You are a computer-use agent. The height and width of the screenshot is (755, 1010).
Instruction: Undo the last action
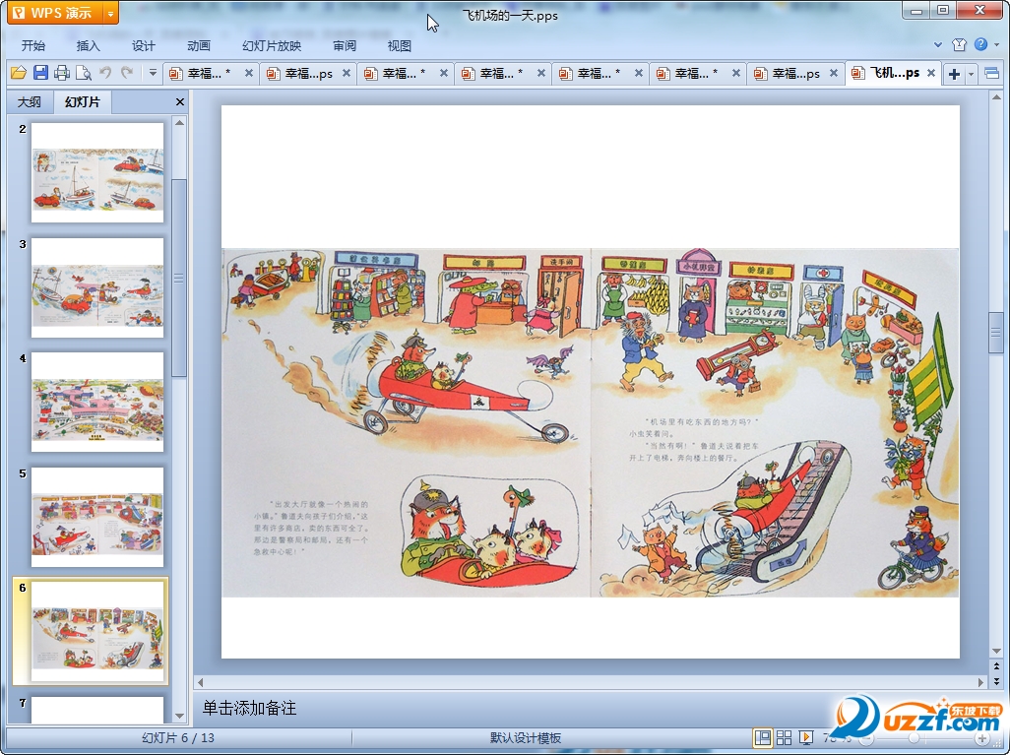pyautogui.click(x=105, y=73)
